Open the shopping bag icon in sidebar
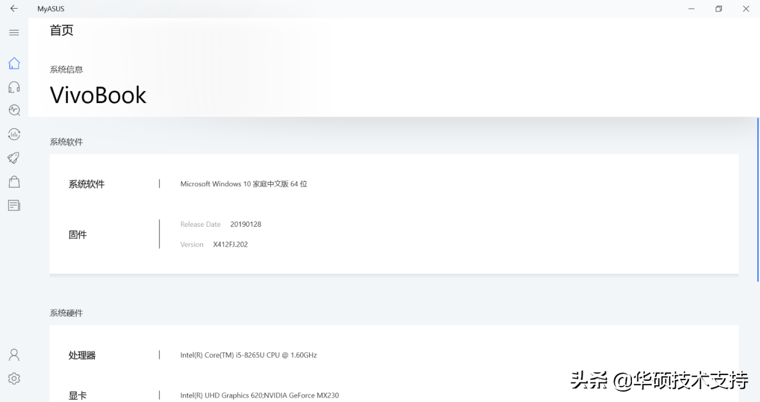 click(x=14, y=182)
